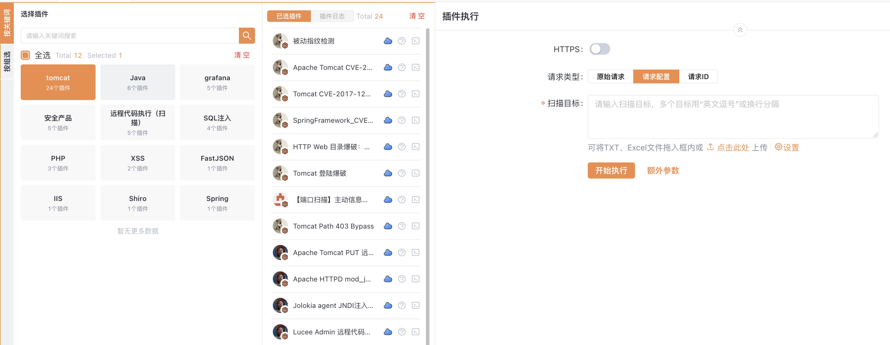This screenshot has height=345, width=890.
Task: Open help icon for Tomcat 登陆爆破
Action: (402, 173)
